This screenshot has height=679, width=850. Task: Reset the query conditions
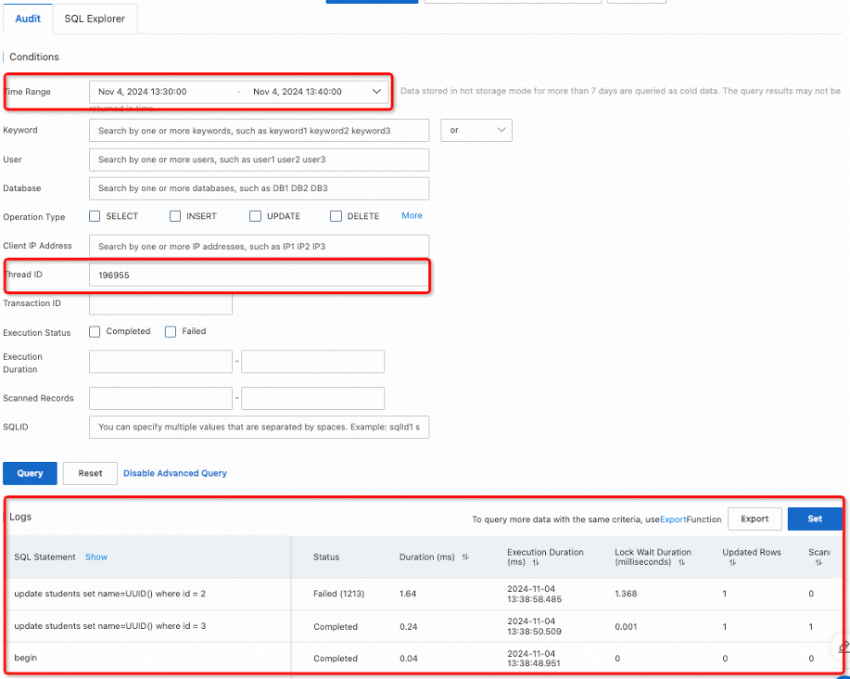tap(90, 473)
